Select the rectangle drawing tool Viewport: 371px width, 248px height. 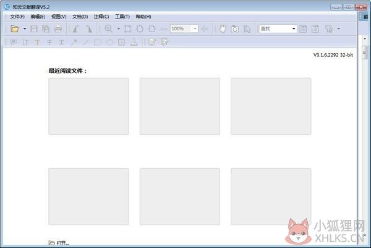(98, 42)
